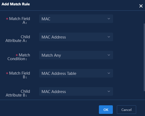Click the Cancel button

pos(127,110)
